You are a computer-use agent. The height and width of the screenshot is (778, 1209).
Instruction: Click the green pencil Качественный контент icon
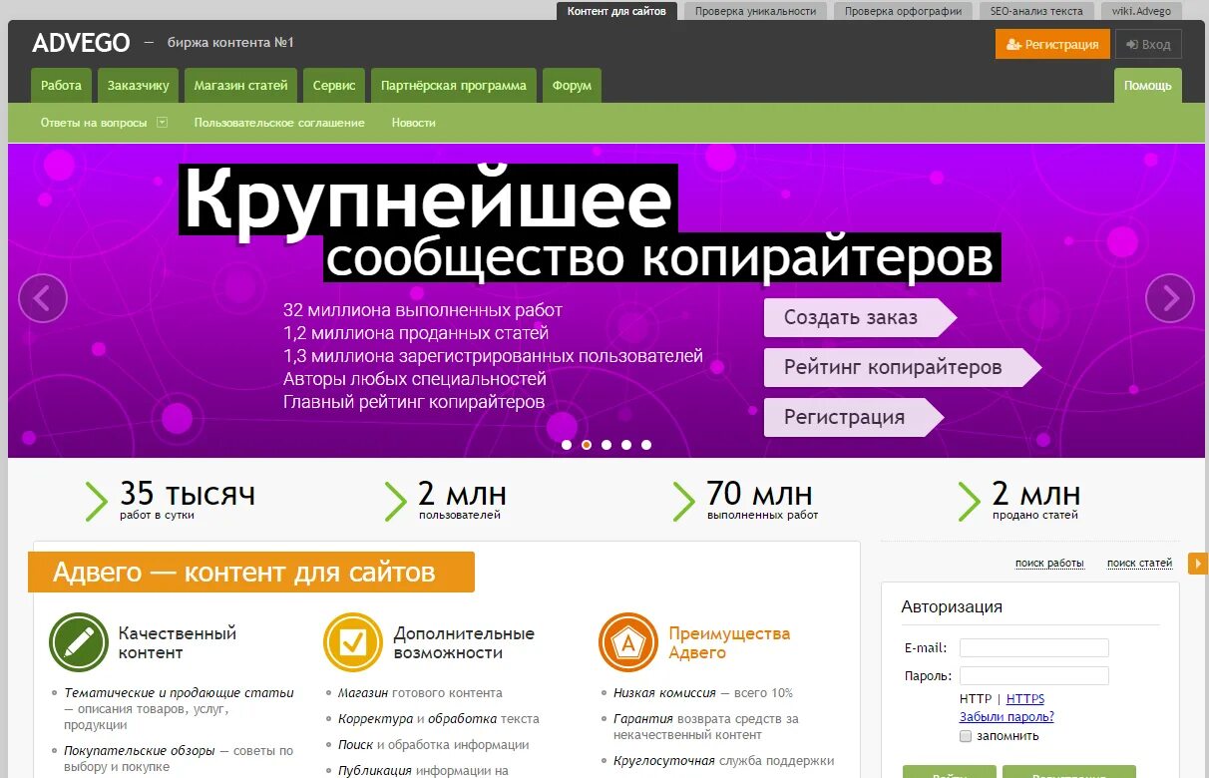[79, 642]
